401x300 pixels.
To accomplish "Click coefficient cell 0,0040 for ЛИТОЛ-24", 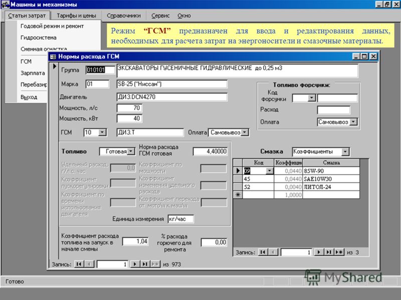I will (288, 186).
